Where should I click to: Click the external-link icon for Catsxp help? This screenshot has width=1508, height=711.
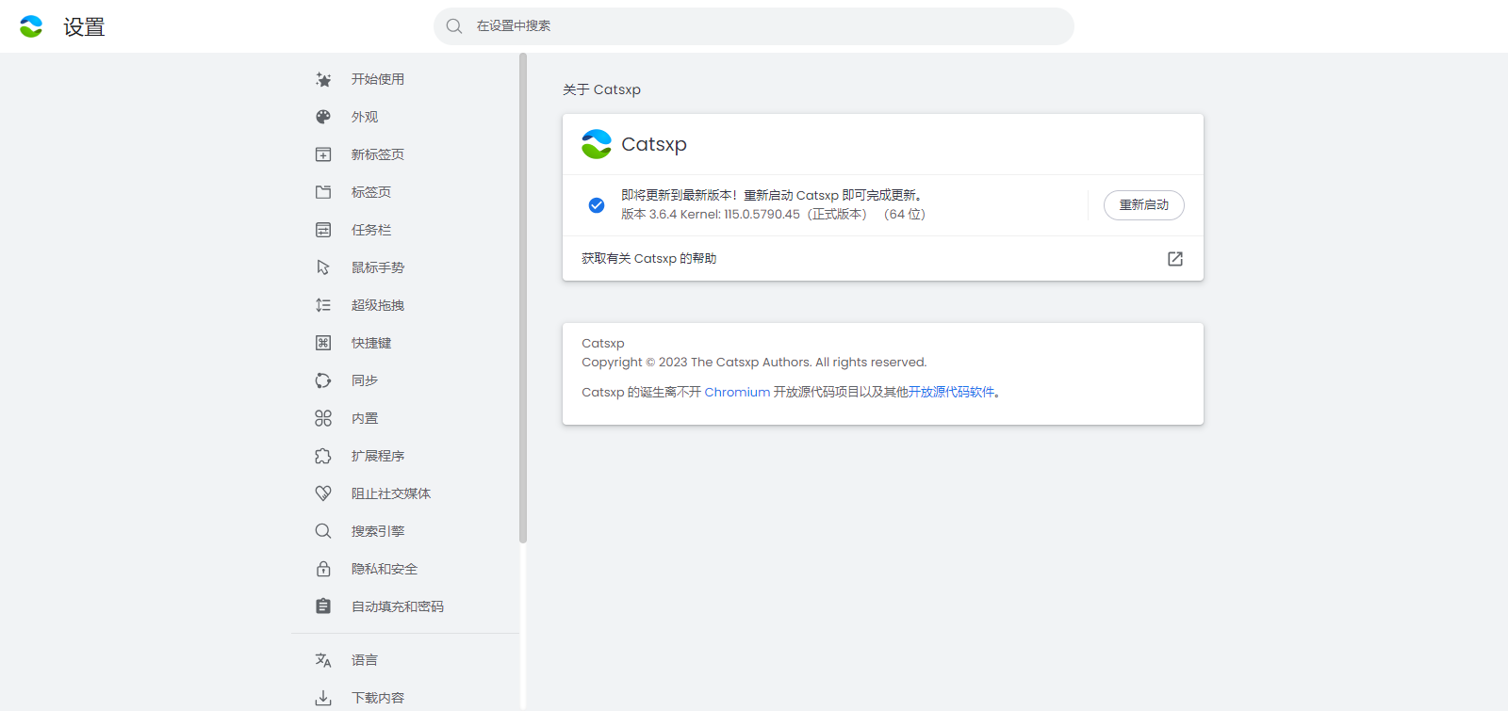[1175, 259]
